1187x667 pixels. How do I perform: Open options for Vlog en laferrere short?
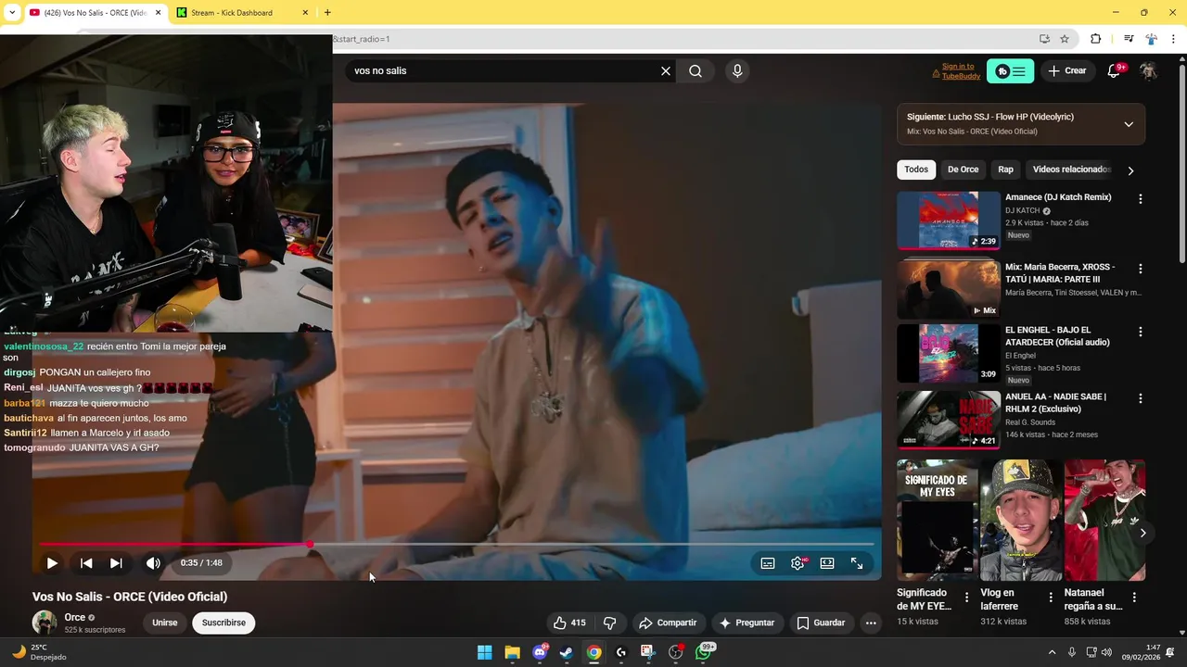(1051, 598)
